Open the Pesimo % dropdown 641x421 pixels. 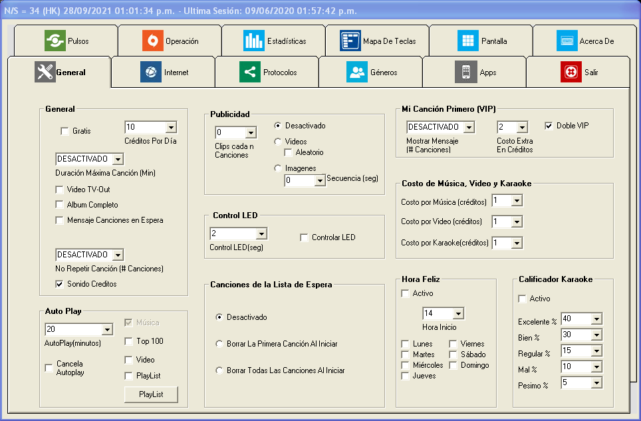(597, 382)
